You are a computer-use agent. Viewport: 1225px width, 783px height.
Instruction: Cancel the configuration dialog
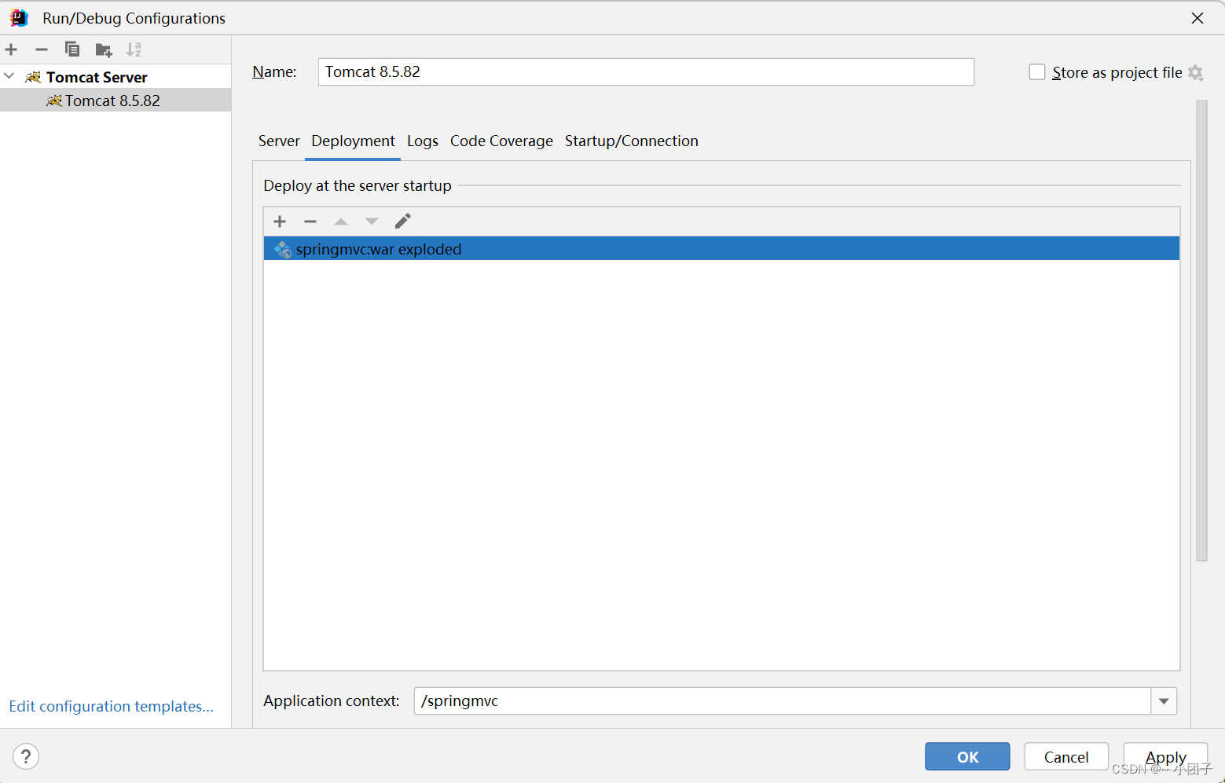click(x=1066, y=757)
